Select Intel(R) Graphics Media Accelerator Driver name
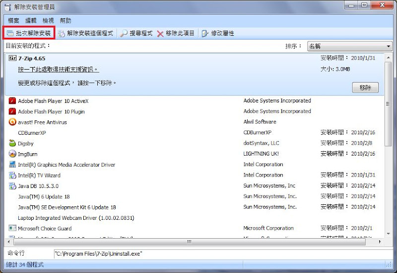This screenshot has width=397, height=273. pos(66,165)
